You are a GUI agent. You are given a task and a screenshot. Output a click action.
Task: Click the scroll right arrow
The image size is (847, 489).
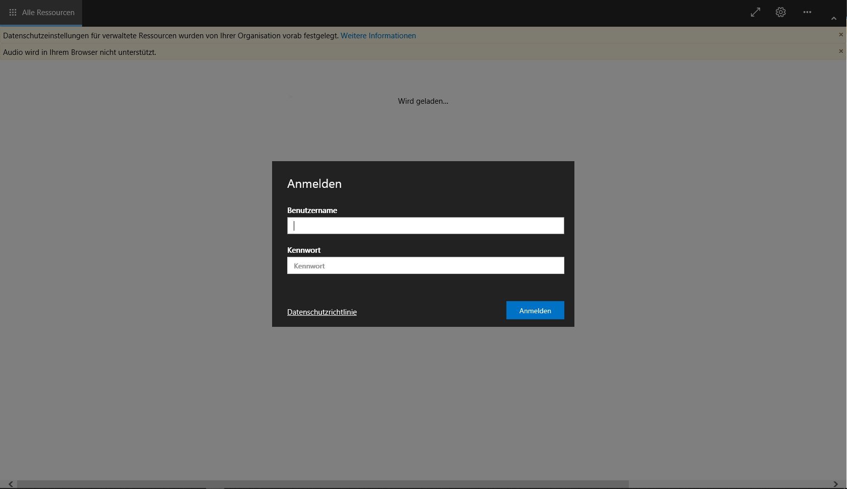tap(835, 484)
